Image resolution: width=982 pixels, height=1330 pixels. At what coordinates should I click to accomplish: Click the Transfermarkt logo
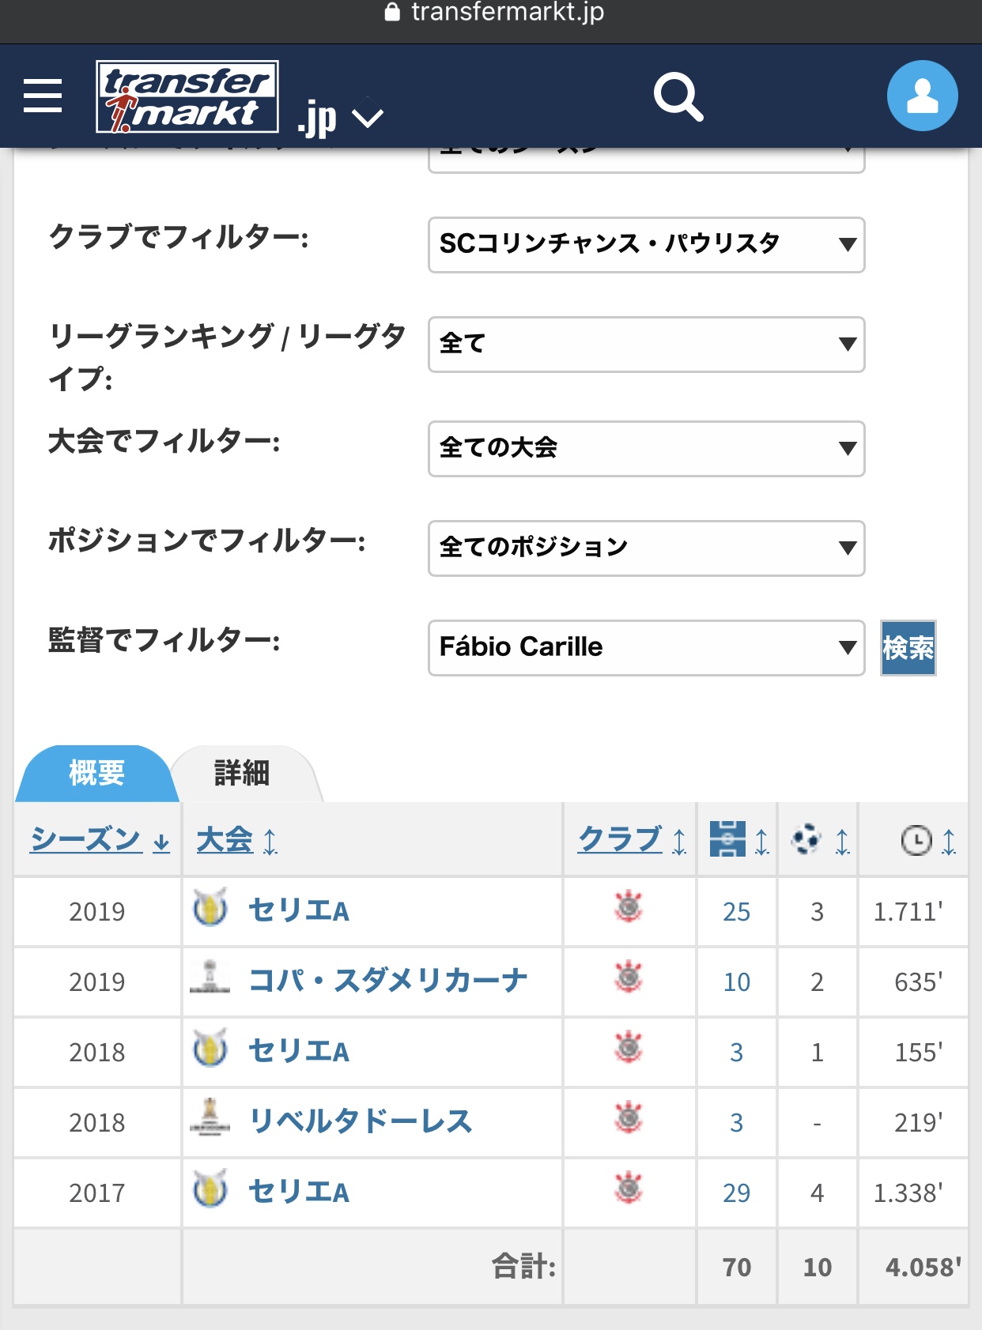pos(187,96)
